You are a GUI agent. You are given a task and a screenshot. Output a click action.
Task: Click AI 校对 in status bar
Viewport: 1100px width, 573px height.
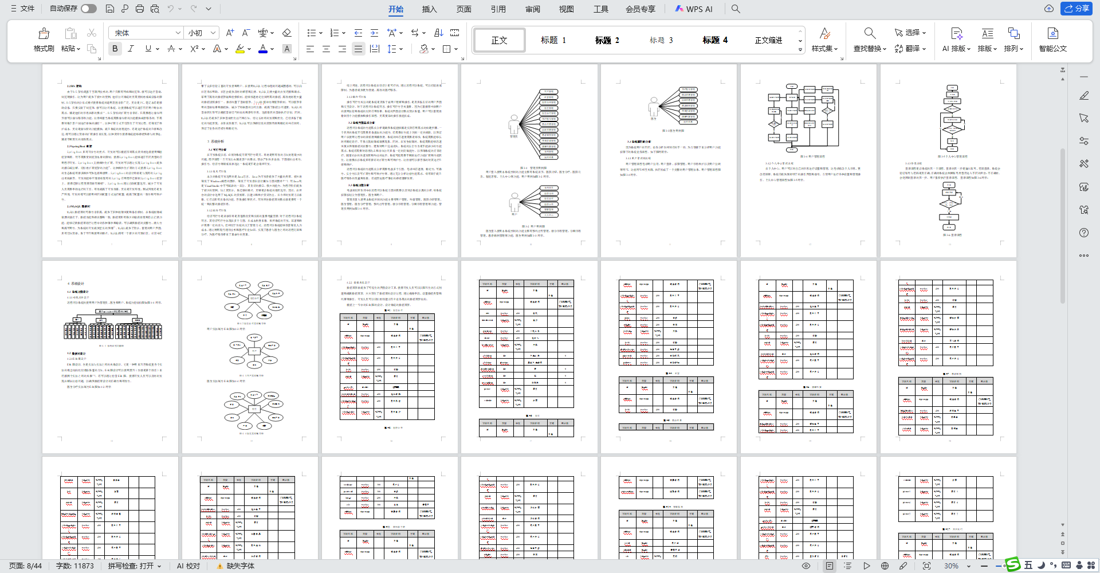coord(188,566)
